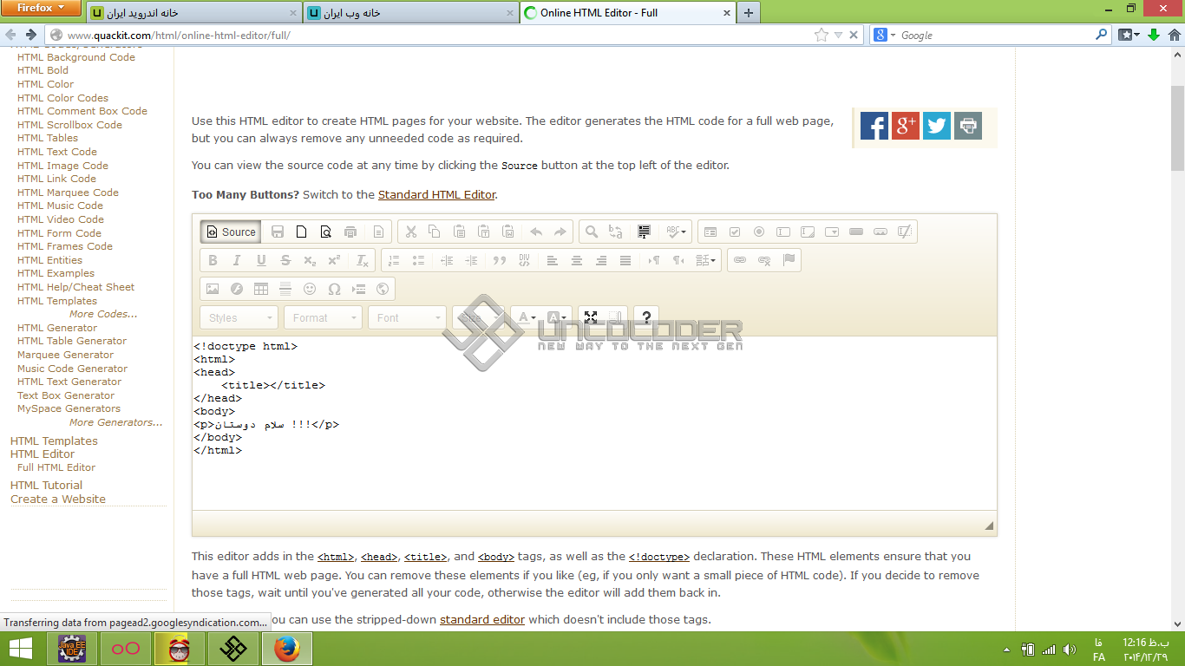
Task: Pick a Background Color in the editor
Action: 558,317
